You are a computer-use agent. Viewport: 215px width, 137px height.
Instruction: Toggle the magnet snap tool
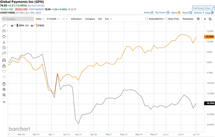point(4,60)
